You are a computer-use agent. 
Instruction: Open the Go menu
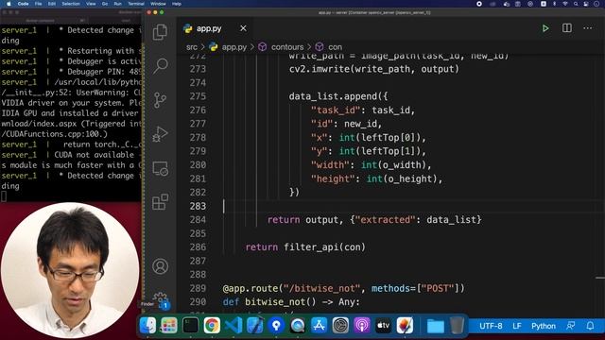[105, 4]
